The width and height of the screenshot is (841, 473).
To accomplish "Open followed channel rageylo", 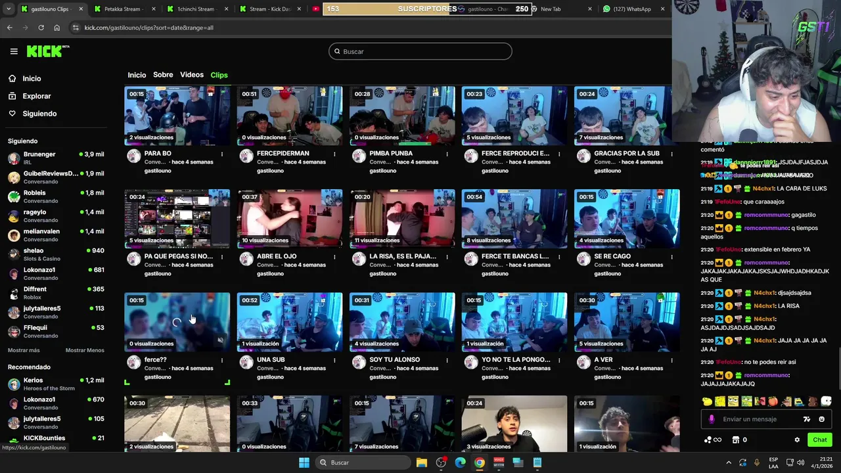I will click(x=56, y=215).
